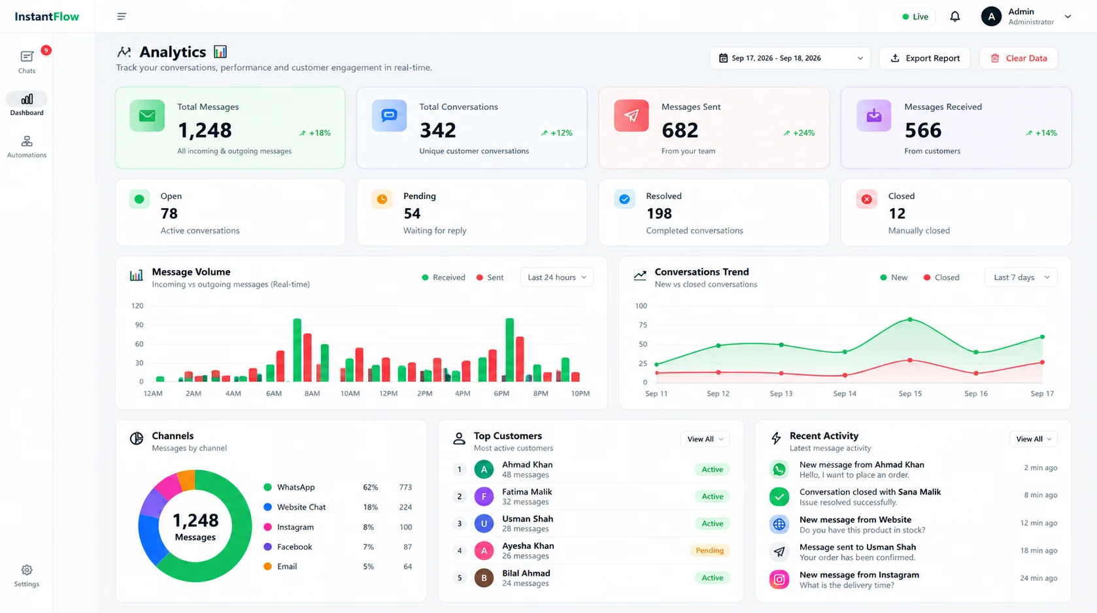Open the date range dropdown Sep 17 - Sep 18
The width and height of the screenshot is (1097, 613).
coord(790,58)
